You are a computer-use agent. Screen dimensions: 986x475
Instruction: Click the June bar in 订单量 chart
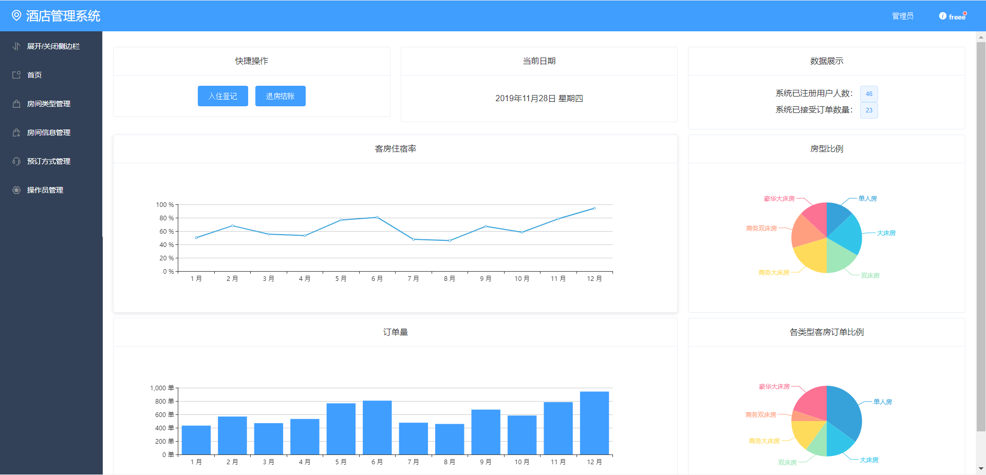tap(377, 428)
